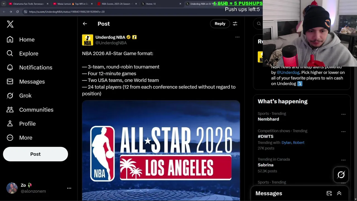Viewport: 357px width, 201px height.
Task: Click the Dylan trending link
Action: pos(286,143)
